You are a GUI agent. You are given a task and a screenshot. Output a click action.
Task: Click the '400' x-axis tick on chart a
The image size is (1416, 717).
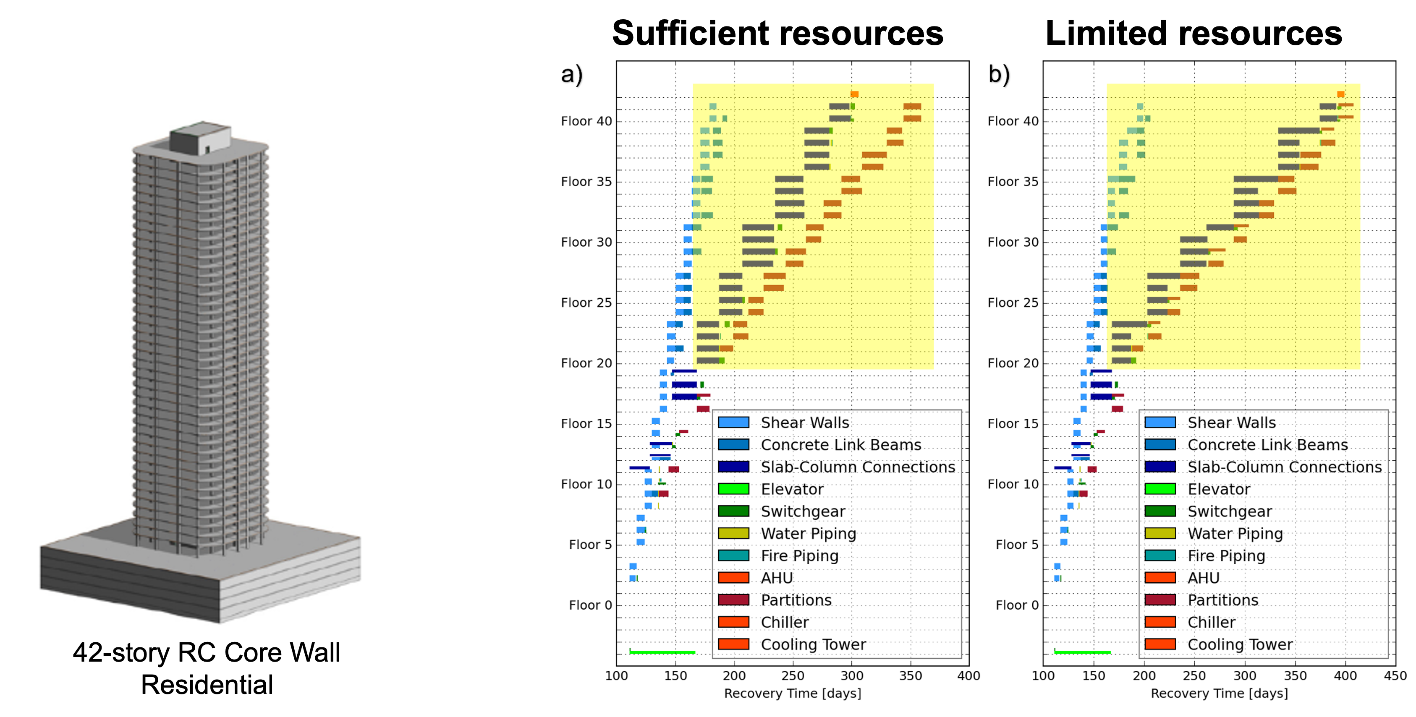968,676
